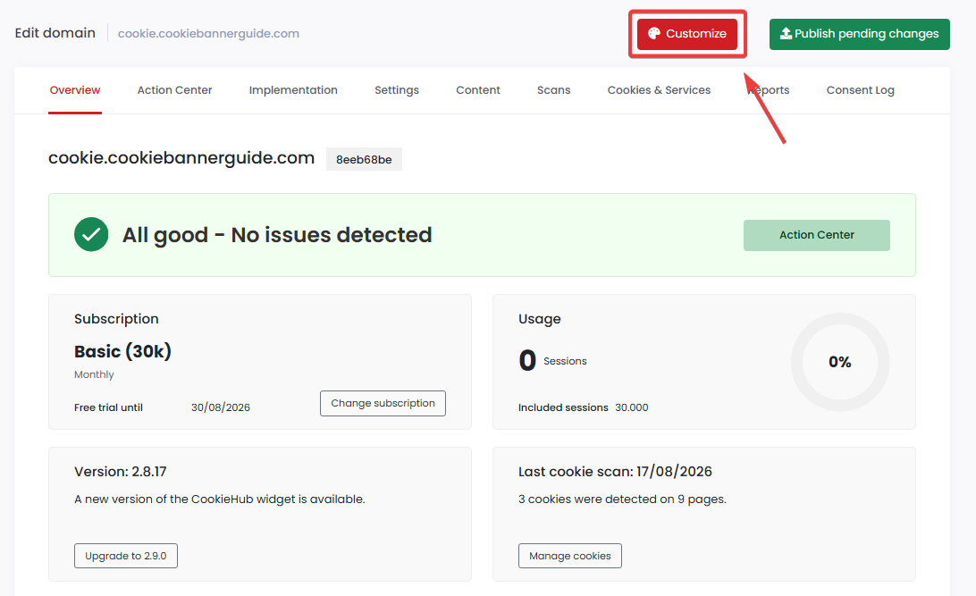Click Change subscription button
This screenshot has height=596, width=976.
click(x=383, y=403)
